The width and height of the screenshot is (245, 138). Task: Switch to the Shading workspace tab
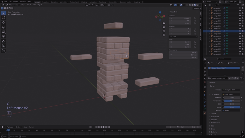[x=84, y=2]
